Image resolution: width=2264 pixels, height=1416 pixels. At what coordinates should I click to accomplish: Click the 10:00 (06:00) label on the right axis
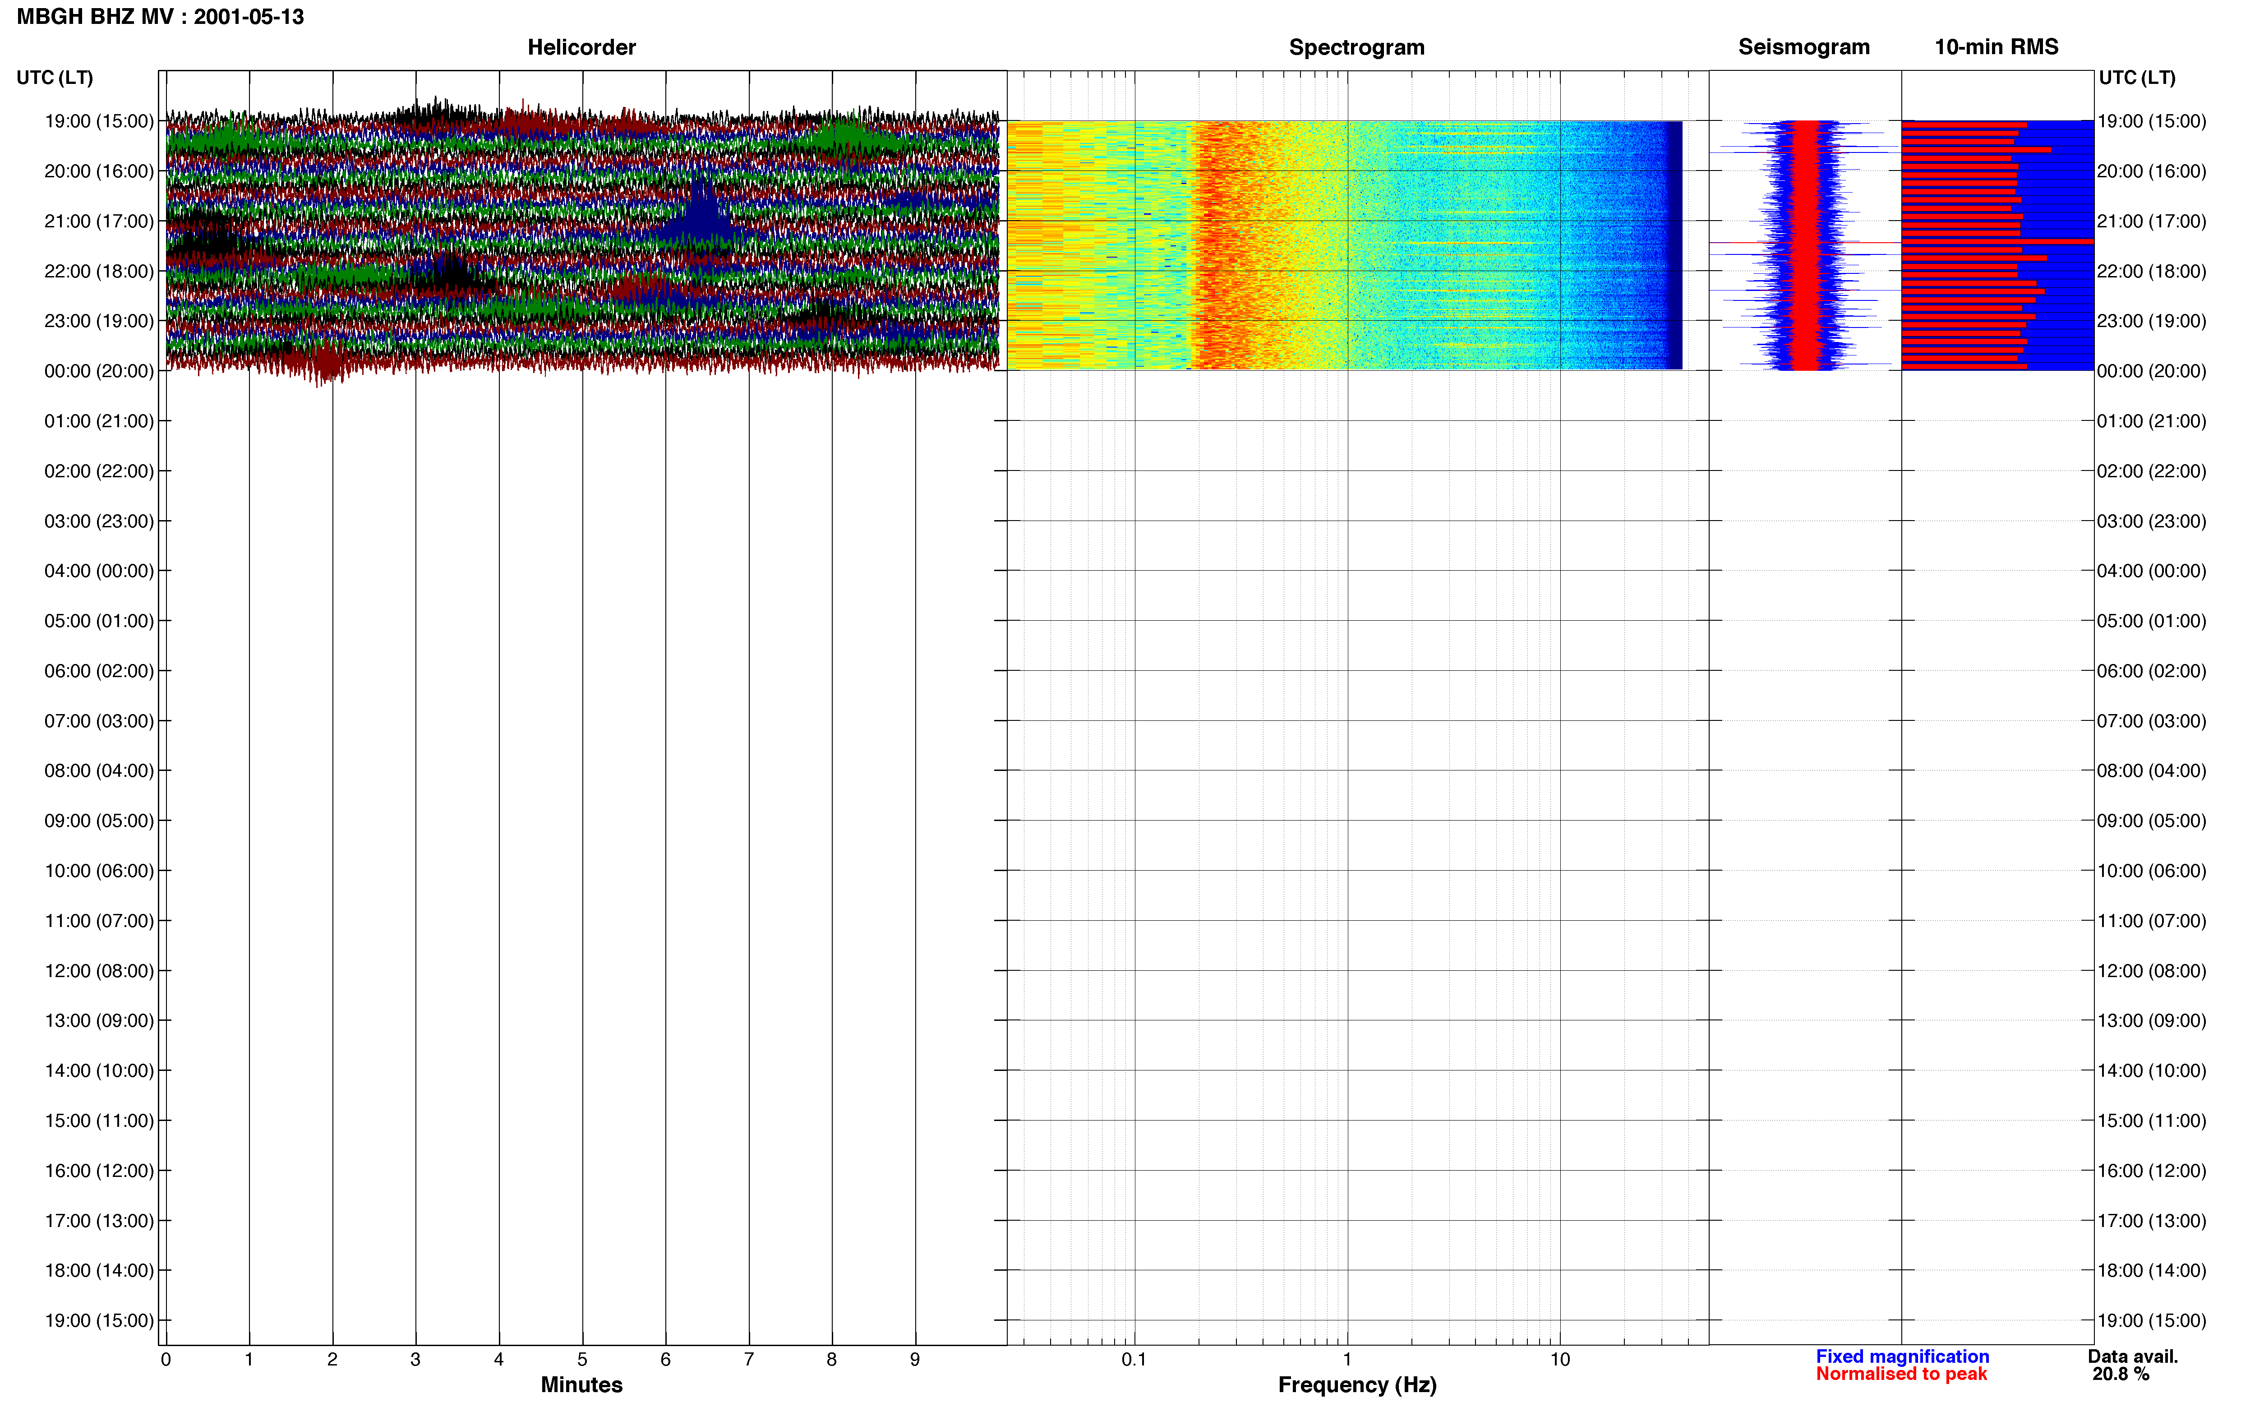(2152, 871)
